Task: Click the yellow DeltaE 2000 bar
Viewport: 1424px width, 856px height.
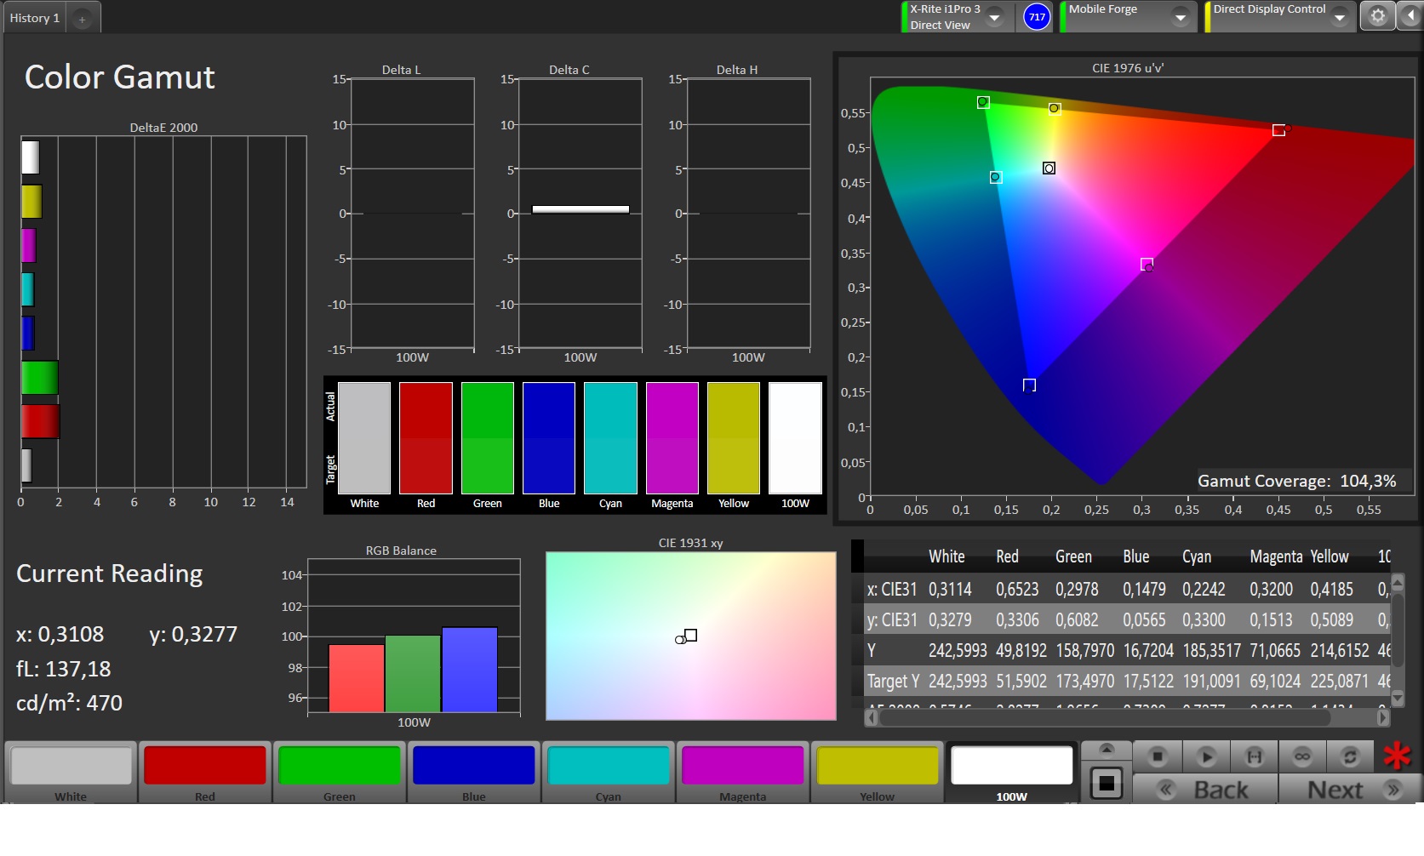Action: 31,202
